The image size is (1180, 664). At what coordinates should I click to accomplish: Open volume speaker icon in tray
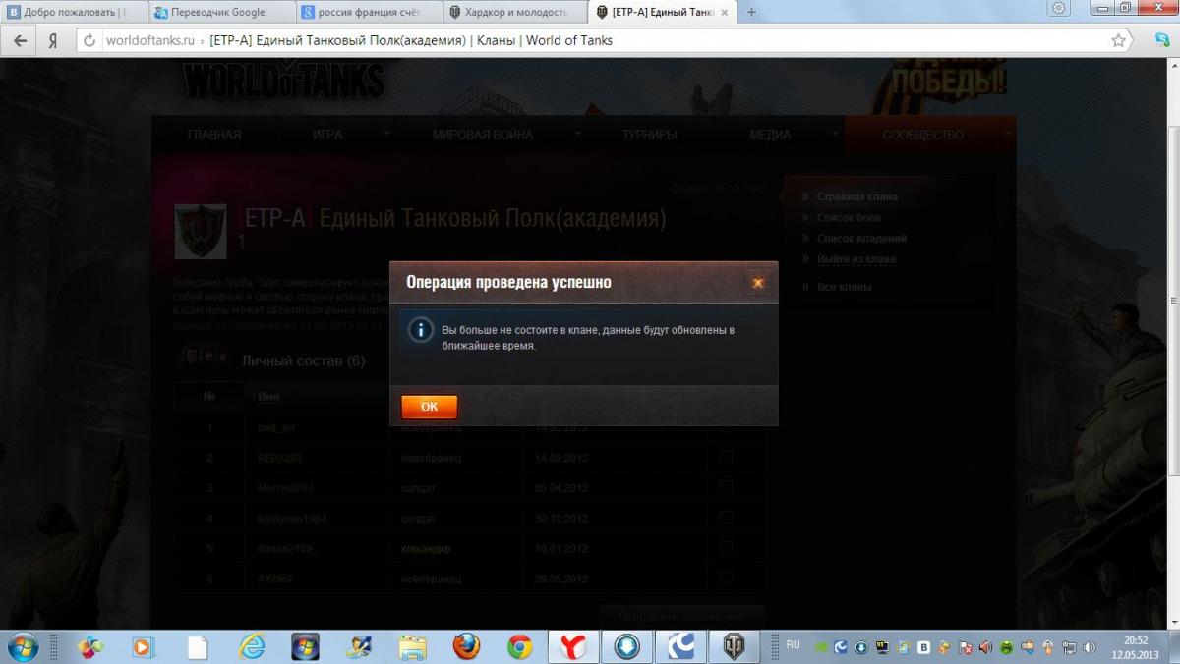click(1089, 647)
